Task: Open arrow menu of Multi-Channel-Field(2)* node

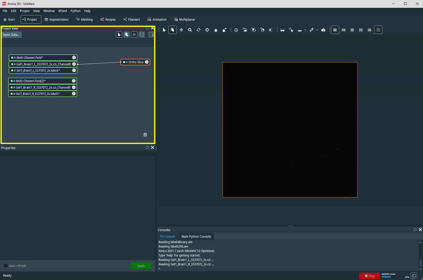Action: pos(74,81)
